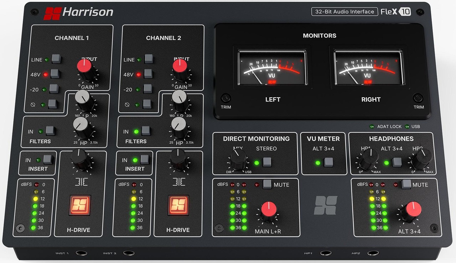Click the Channel 2 red input GAIN knob

tap(181, 70)
